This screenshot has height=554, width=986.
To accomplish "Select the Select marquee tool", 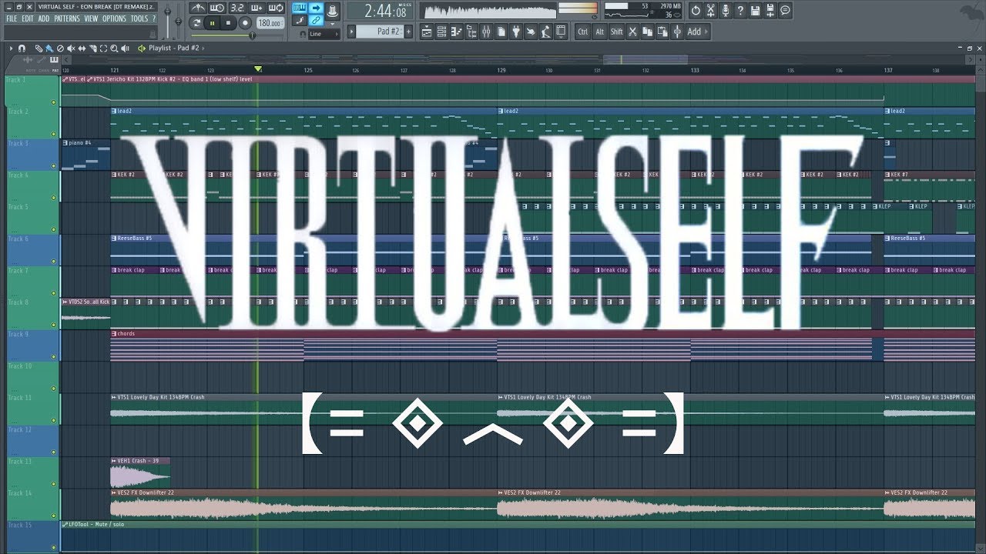I will (x=103, y=48).
